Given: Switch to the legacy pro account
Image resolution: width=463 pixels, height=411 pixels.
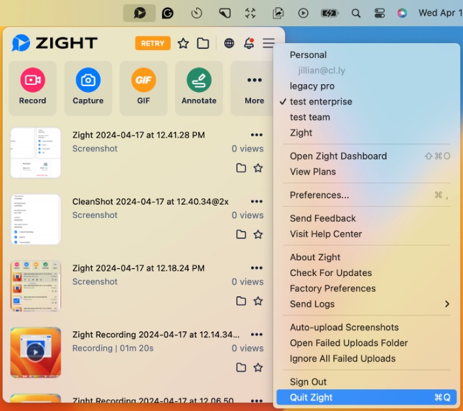Looking at the screenshot, I should click(366, 86).
